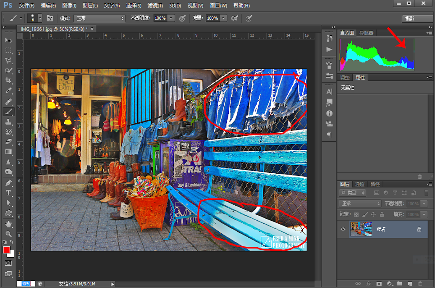Select the Eyedropper tool

tap(8, 90)
